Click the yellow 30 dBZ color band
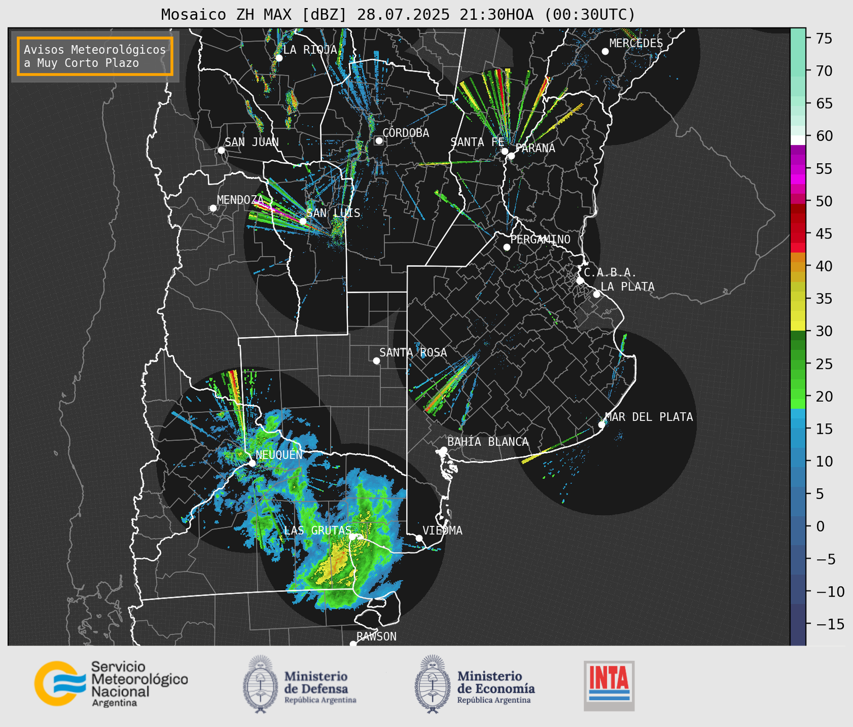Image resolution: width=853 pixels, height=727 pixels. click(x=798, y=327)
